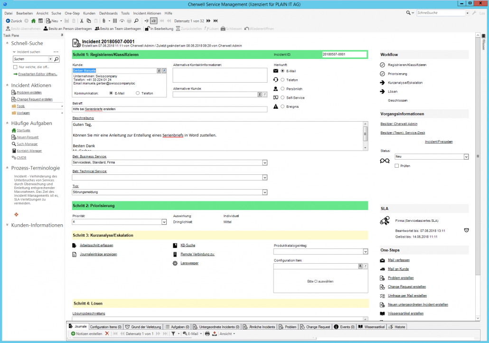The width and height of the screenshot is (489, 343).
Task: Click the main form scroll-down arrow
Action: pyautogui.click(x=478, y=318)
